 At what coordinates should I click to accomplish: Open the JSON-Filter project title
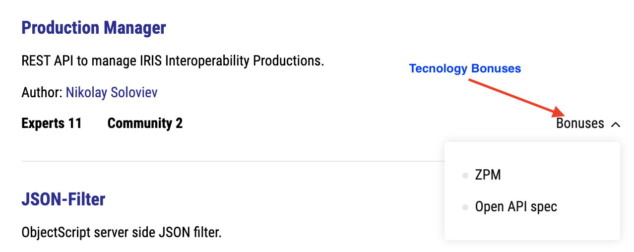pyautogui.click(x=63, y=199)
